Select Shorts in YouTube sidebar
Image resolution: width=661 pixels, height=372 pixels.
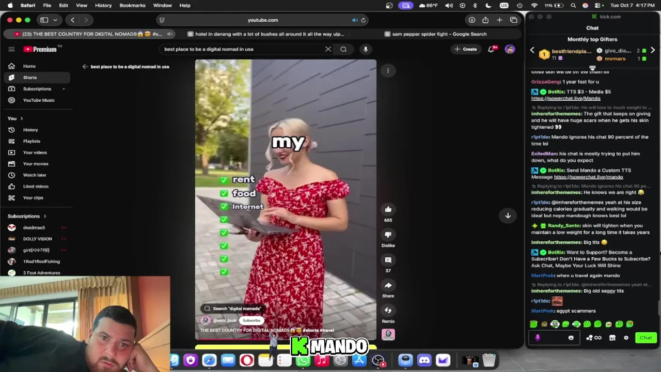(36, 78)
